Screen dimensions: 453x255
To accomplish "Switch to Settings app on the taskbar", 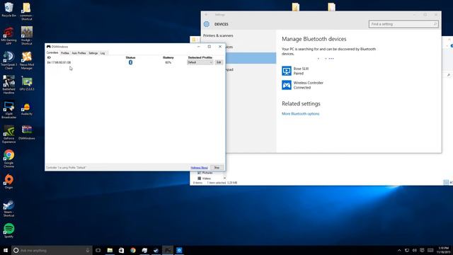I will 179,250.
